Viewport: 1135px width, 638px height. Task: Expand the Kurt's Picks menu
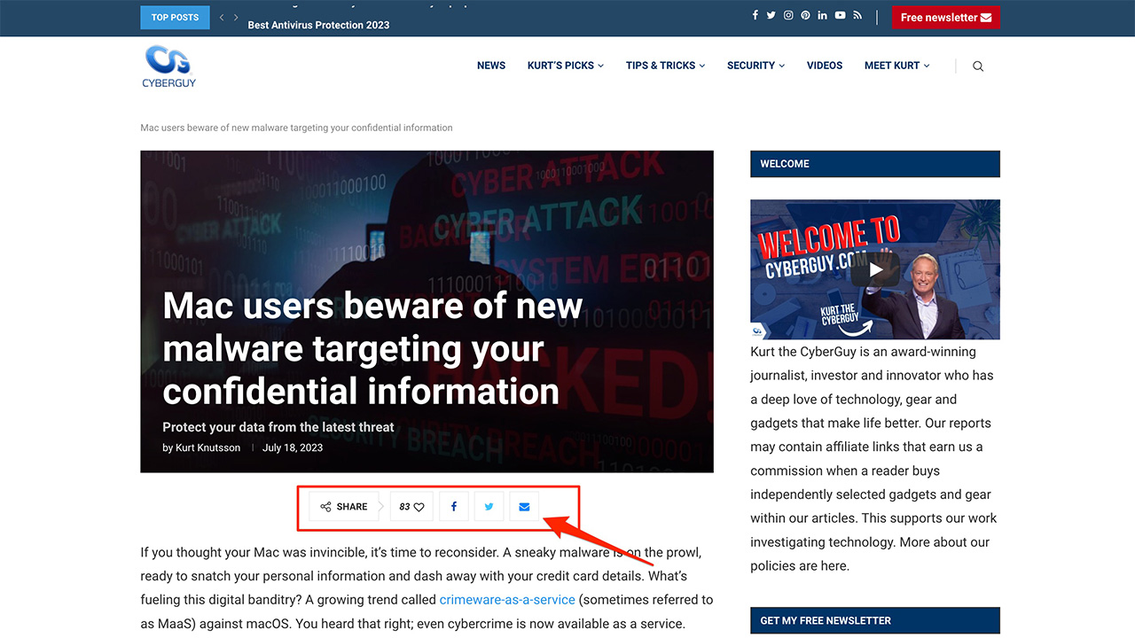565,66
